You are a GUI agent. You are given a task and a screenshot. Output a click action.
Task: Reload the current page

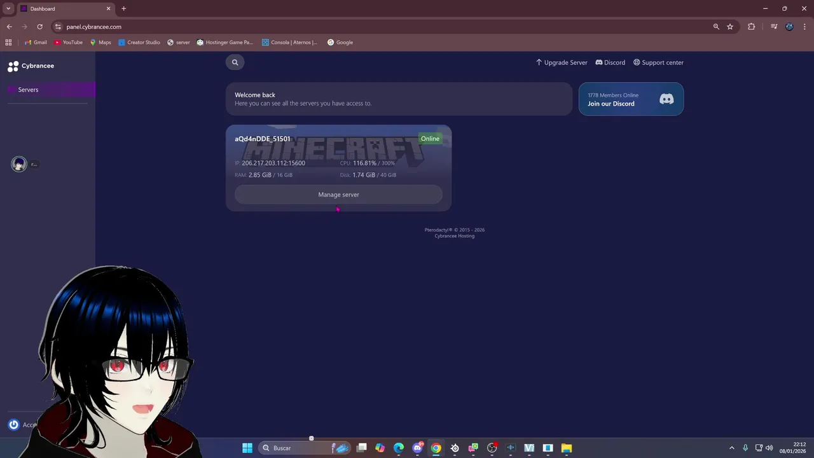(39, 27)
